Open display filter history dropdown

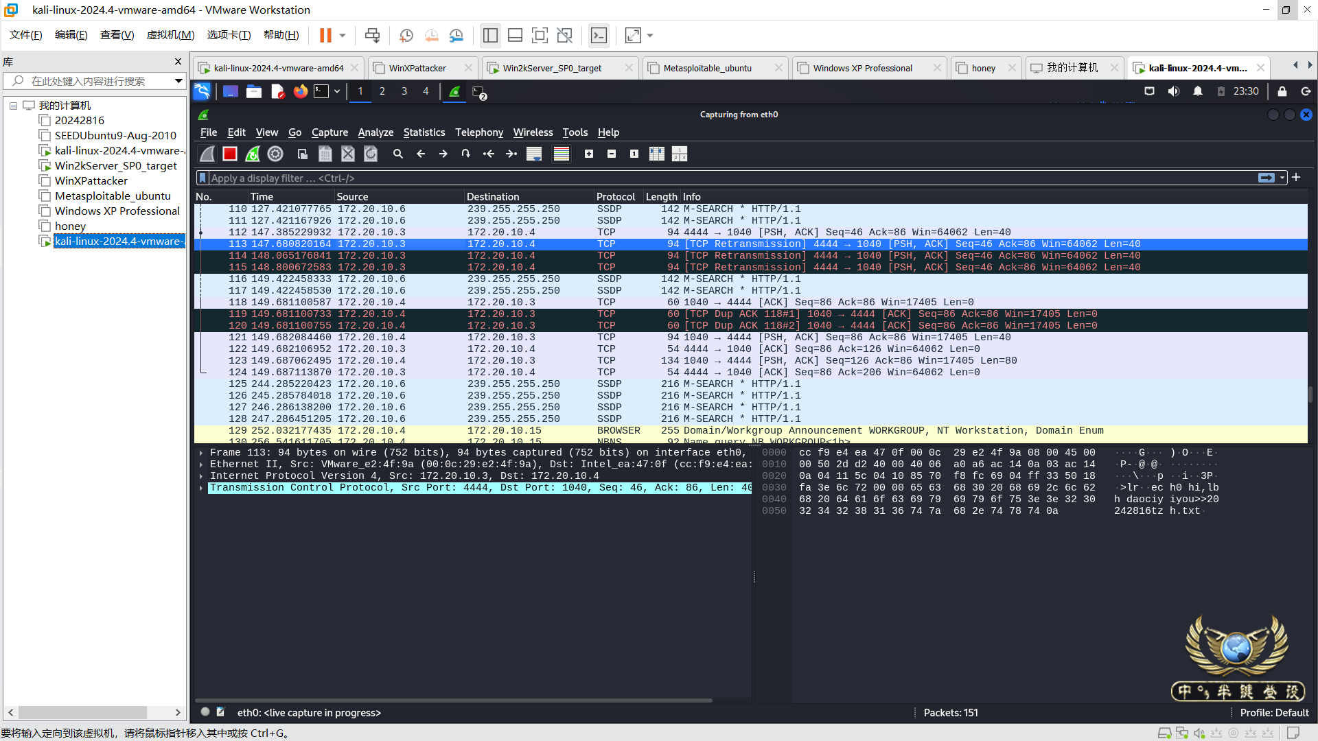(1282, 178)
